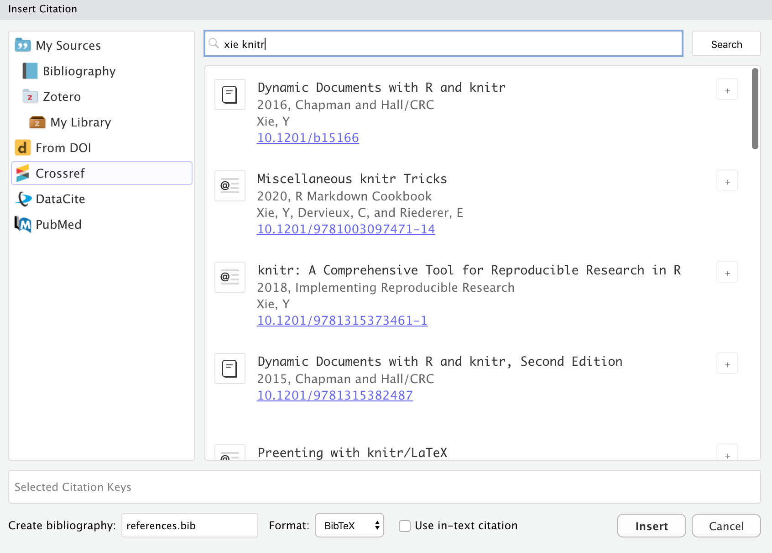Screen dimensions: 772x553
Task: Add the Dynamic Documents with R citation
Action: point(727,90)
